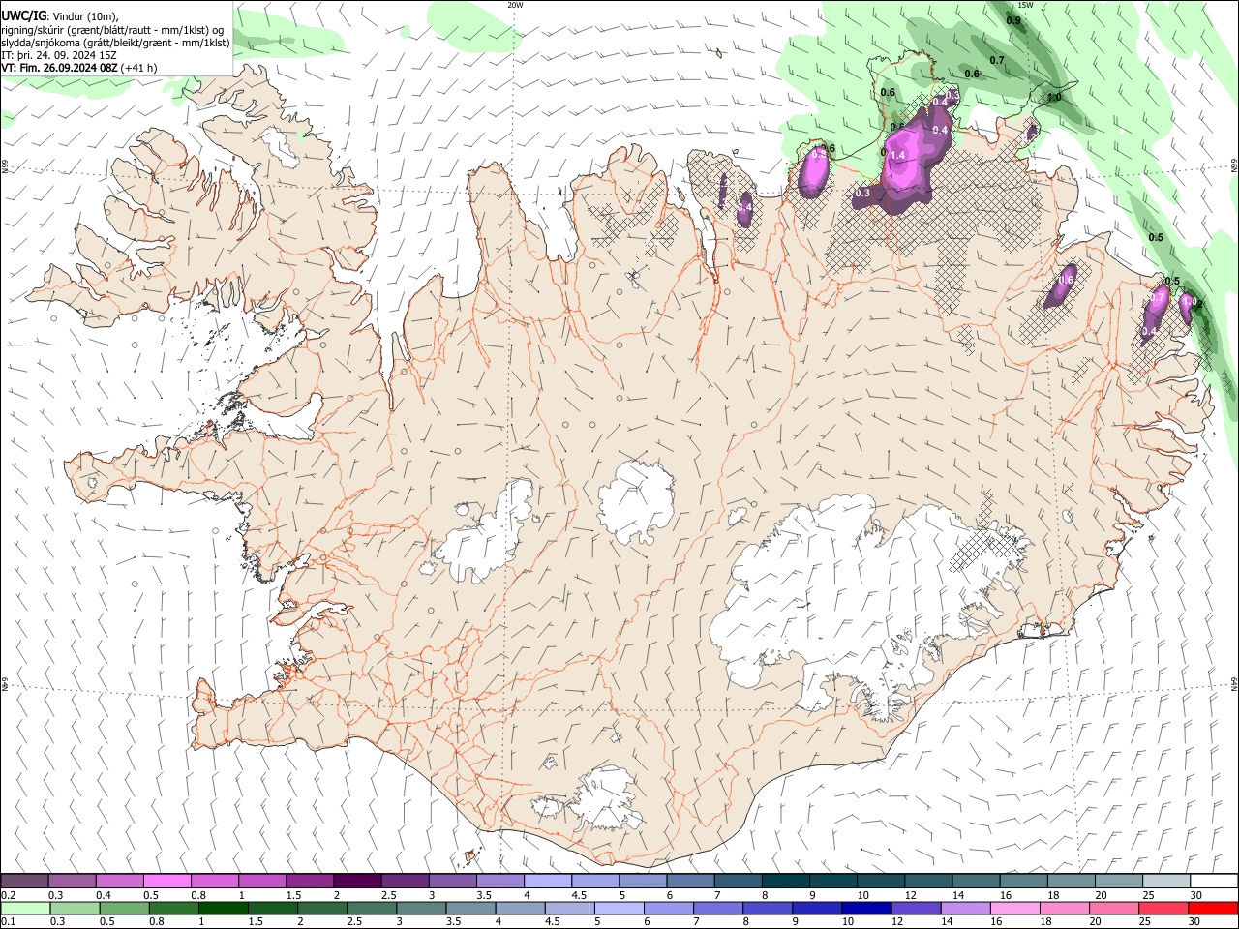
Task: Click the bright magenta 0.5 swatch in upper legend row
Action: coord(166,882)
